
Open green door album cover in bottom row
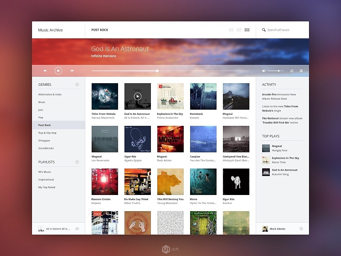[203, 223]
